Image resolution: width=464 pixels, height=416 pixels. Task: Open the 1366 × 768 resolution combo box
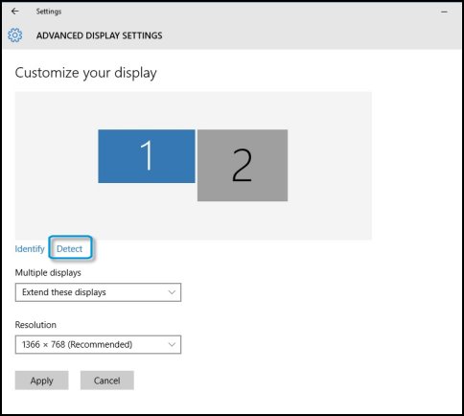(x=98, y=344)
